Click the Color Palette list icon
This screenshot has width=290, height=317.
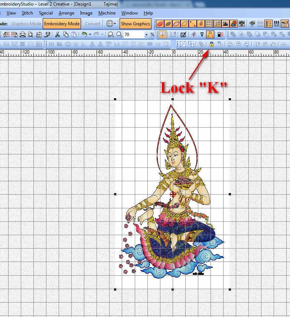point(268,24)
